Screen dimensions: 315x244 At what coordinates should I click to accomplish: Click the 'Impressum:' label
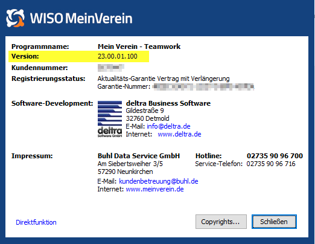point(32,156)
